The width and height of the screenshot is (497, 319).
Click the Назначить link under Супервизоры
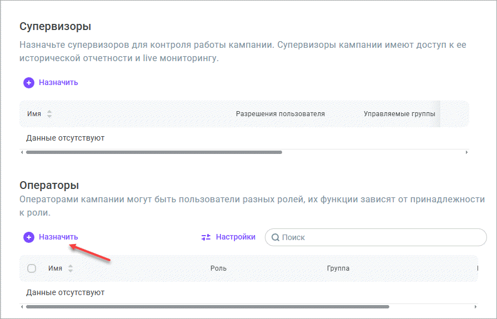[58, 83]
